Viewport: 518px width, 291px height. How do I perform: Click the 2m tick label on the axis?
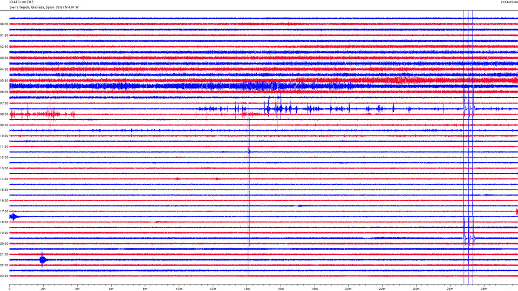(x=43, y=289)
